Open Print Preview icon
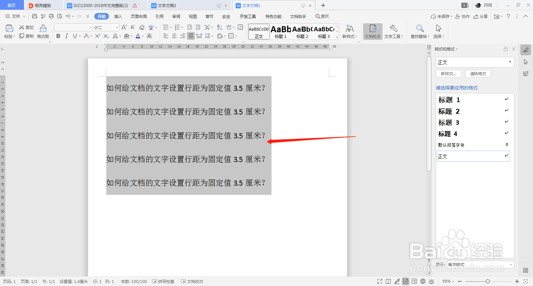The height and width of the screenshot is (286, 533). click(60, 16)
